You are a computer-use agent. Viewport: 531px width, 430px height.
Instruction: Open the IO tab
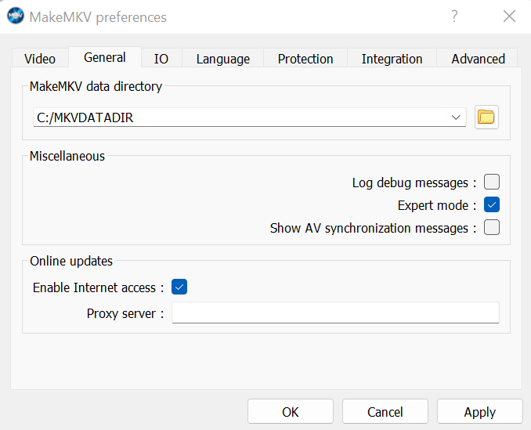click(161, 59)
